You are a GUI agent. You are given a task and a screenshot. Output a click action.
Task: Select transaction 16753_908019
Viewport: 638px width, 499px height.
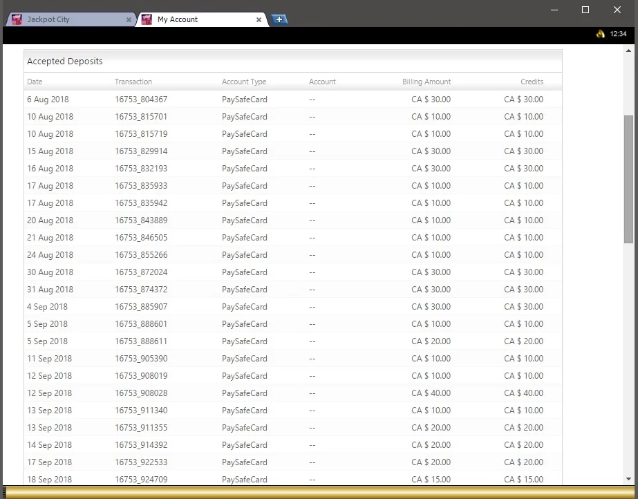(141, 376)
